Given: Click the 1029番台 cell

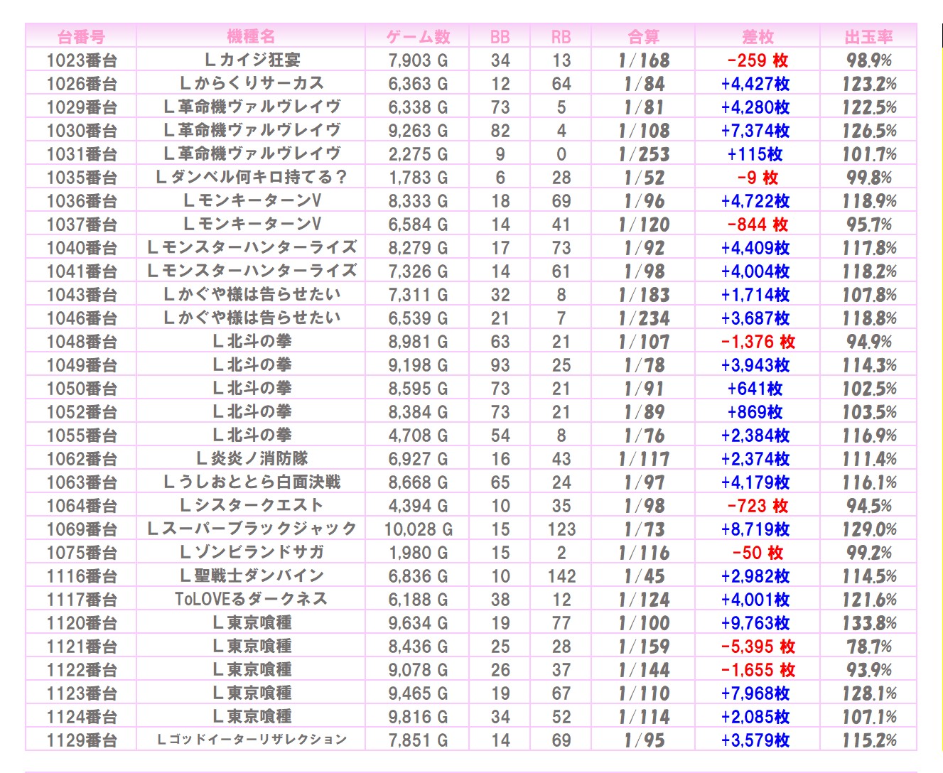Looking at the screenshot, I should (82, 107).
